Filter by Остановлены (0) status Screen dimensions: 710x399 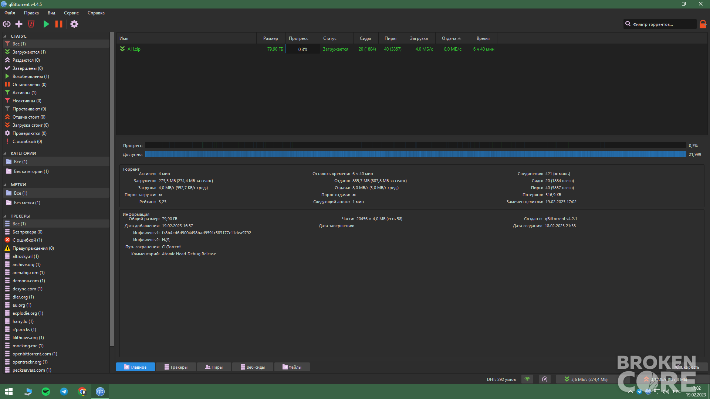56,85
